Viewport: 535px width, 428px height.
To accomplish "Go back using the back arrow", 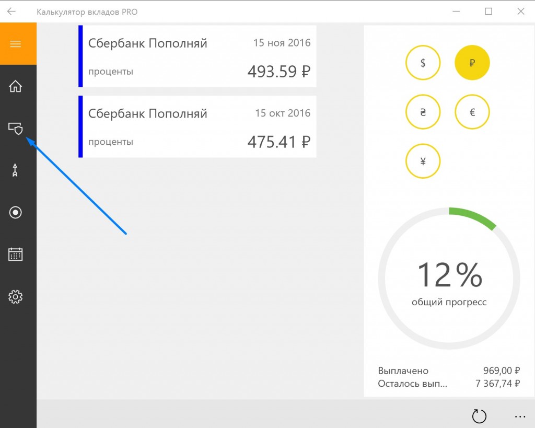I will (11, 11).
